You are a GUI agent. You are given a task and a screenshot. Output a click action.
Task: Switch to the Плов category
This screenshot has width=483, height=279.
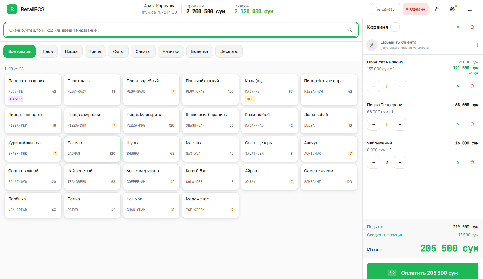[48, 51]
